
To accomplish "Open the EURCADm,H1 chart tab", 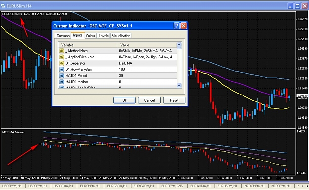I will tap(144, 186).
